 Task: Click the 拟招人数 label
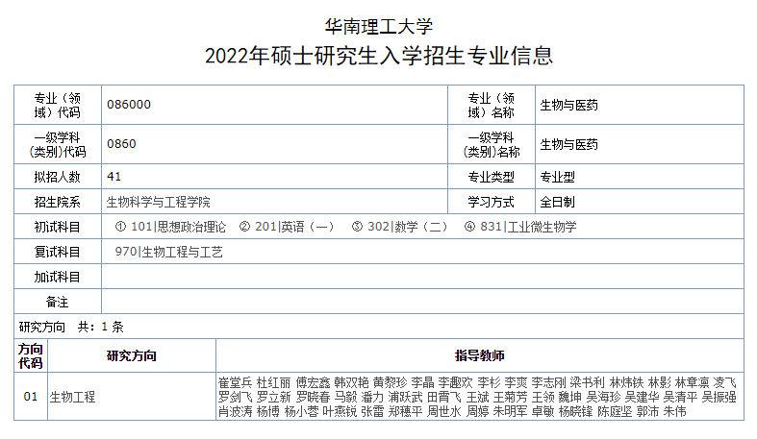pos(57,177)
